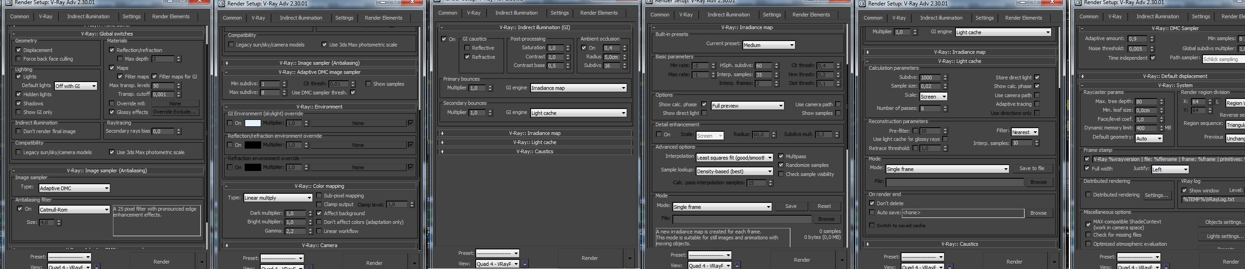Toggle Time independent checkbox

[x=1153, y=58]
